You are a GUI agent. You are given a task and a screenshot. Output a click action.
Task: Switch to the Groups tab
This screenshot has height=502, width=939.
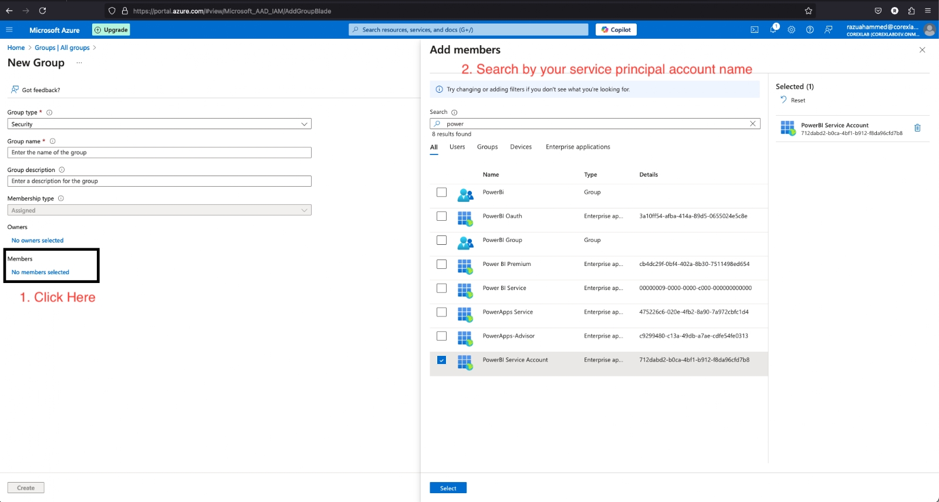(487, 147)
